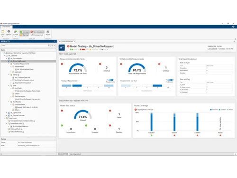Click the help question-mark icon at top right
Viewport: 237px width, 178px height.
pyautogui.click(x=233, y=27)
